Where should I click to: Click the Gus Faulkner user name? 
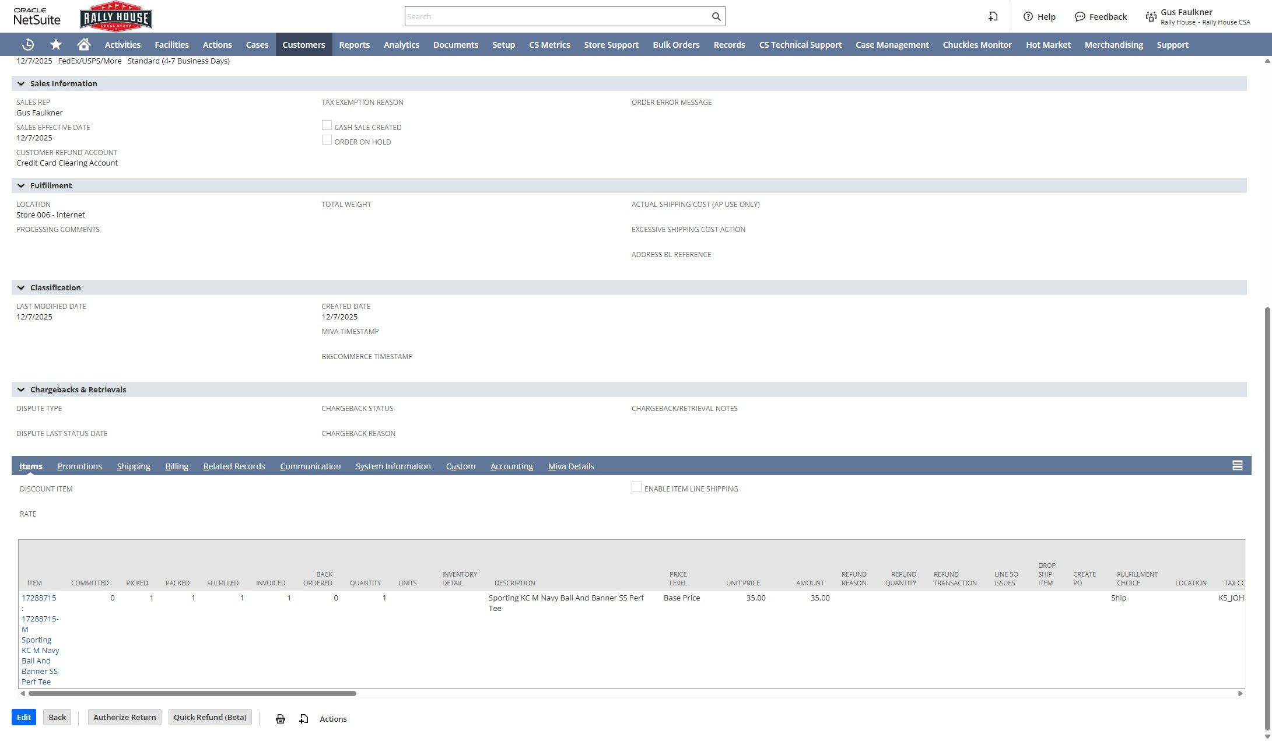(1186, 12)
